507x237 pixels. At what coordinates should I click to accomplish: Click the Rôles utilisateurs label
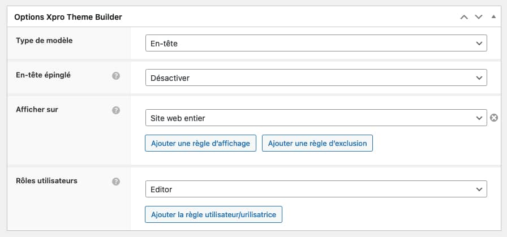tap(46, 181)
